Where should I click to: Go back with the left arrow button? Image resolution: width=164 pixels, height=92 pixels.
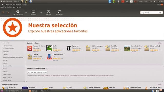pyautogui.click(x=3, y=13)
